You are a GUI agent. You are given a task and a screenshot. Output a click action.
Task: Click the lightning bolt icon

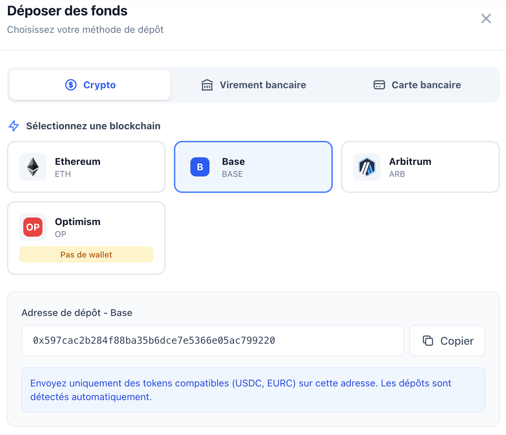click(x=14, y=126)
